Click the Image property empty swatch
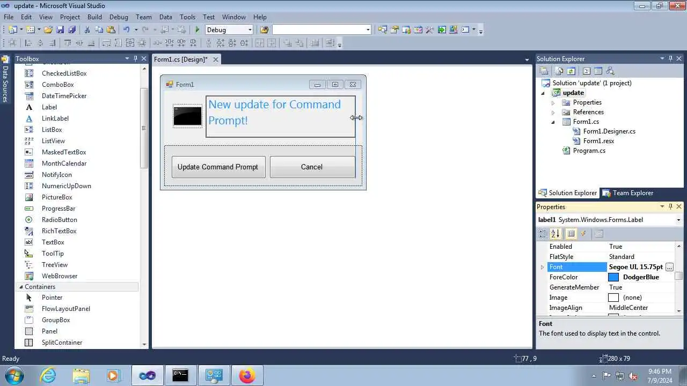This screenshot has height=386, width=687. (613, 298)
